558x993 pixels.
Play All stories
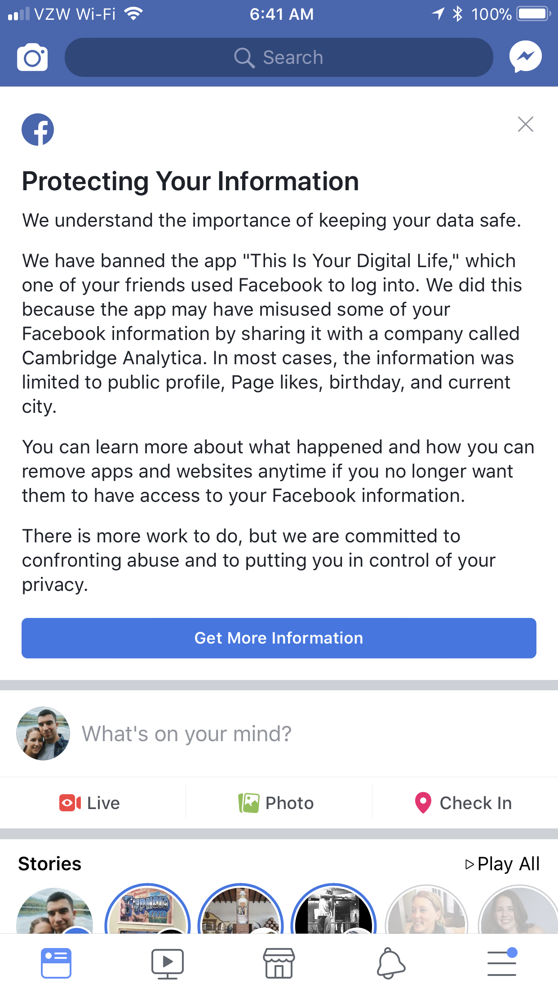click(502, 864)
